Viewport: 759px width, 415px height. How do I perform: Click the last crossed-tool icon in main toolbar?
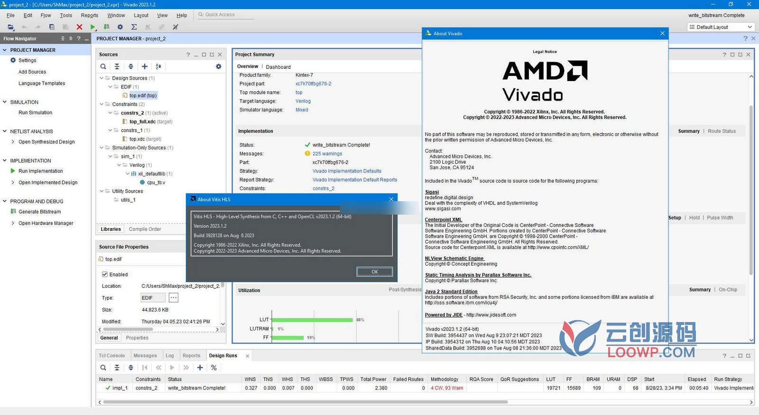click(x=175, y=27)
